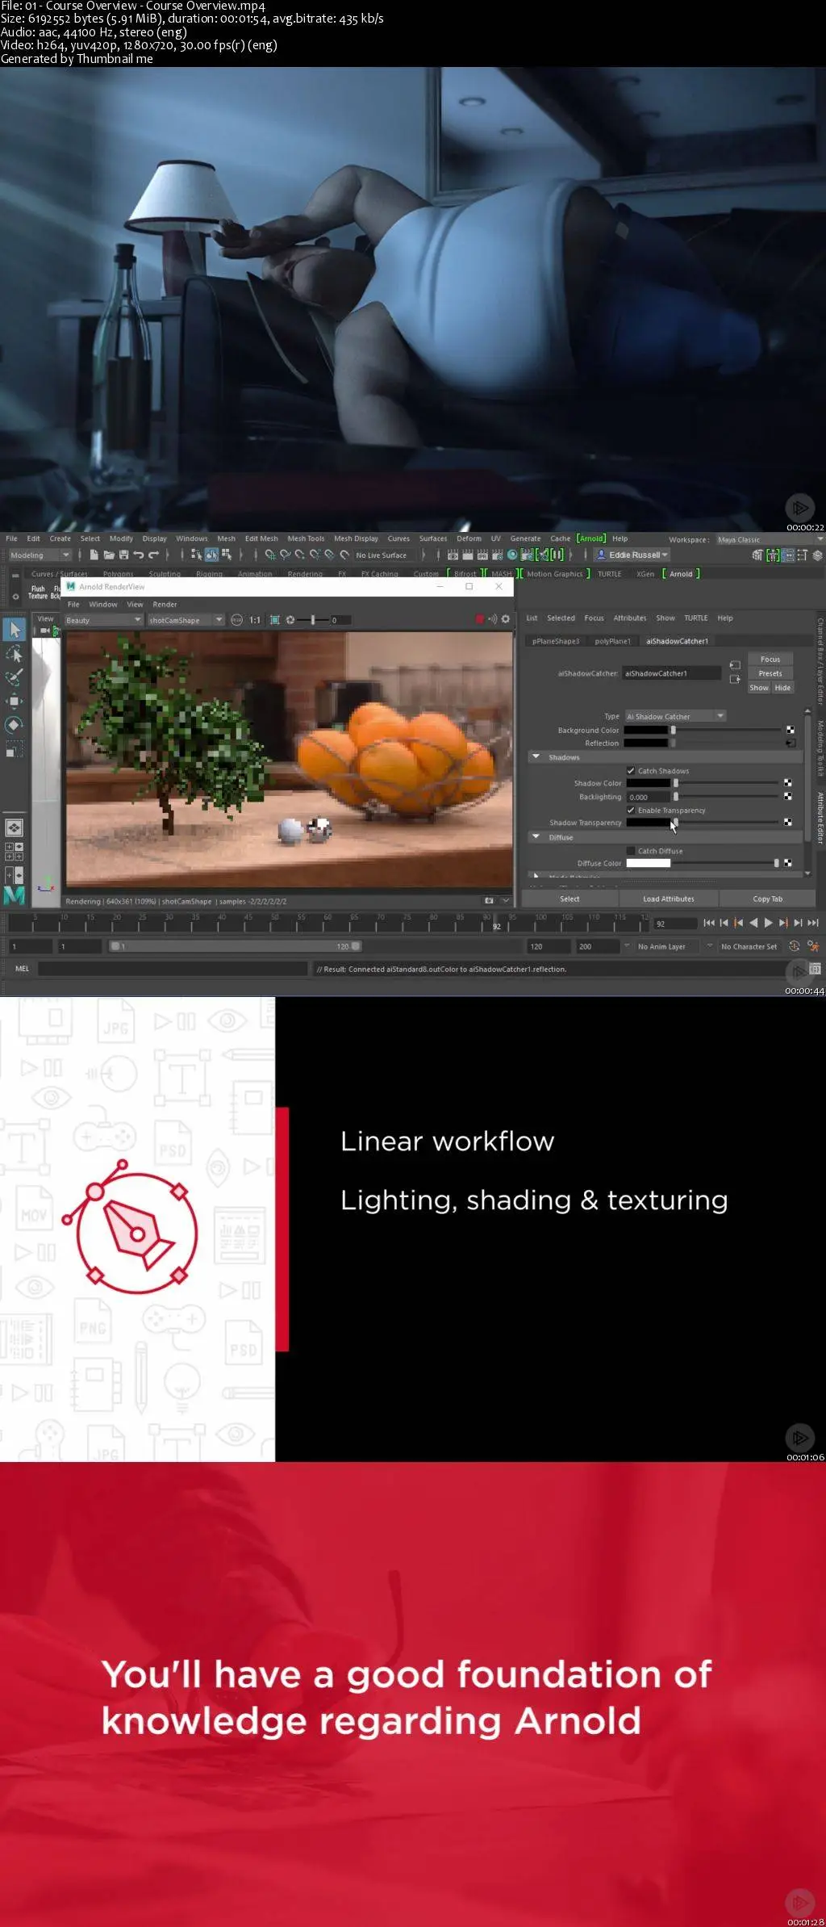The image size is (826, 1927).
Task: Click the Hide button
Action: point(782,688)
